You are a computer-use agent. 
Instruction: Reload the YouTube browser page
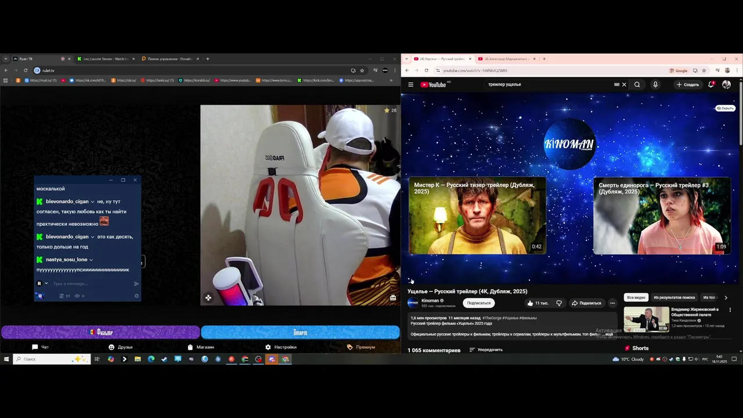tap(427, 70)
